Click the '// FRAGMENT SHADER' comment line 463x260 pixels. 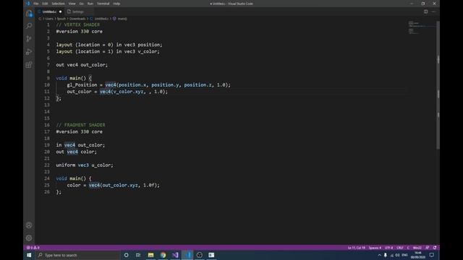80,125
